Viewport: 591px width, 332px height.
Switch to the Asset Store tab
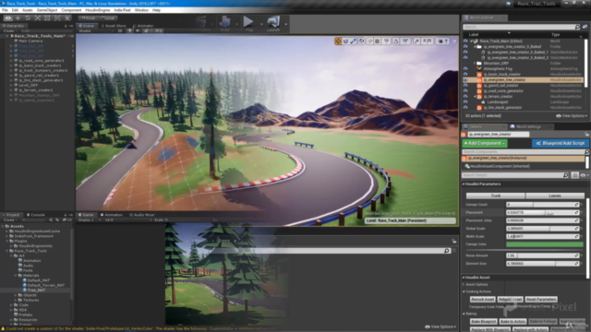[114, 26]
